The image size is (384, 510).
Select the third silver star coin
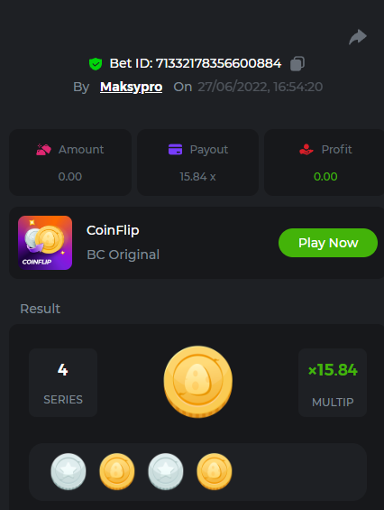(x=166, y=471)
